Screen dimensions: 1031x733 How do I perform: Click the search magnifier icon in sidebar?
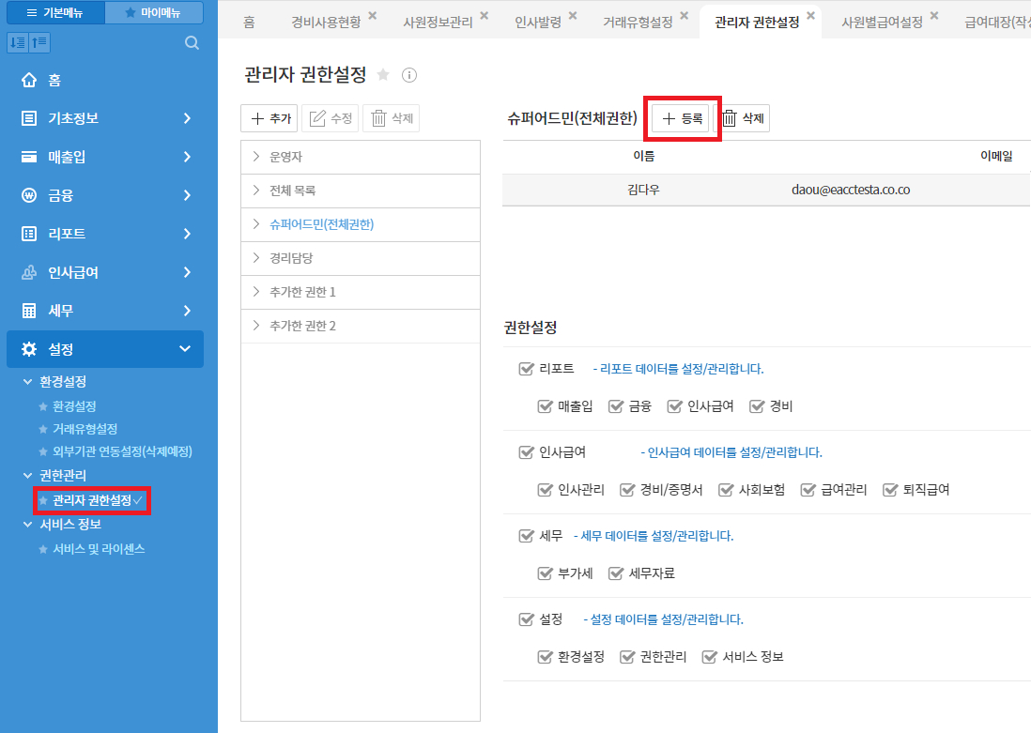(192, 42)
